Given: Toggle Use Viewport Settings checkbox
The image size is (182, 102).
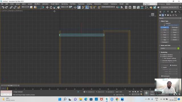Looking at the screenshot, I should 163,58.
